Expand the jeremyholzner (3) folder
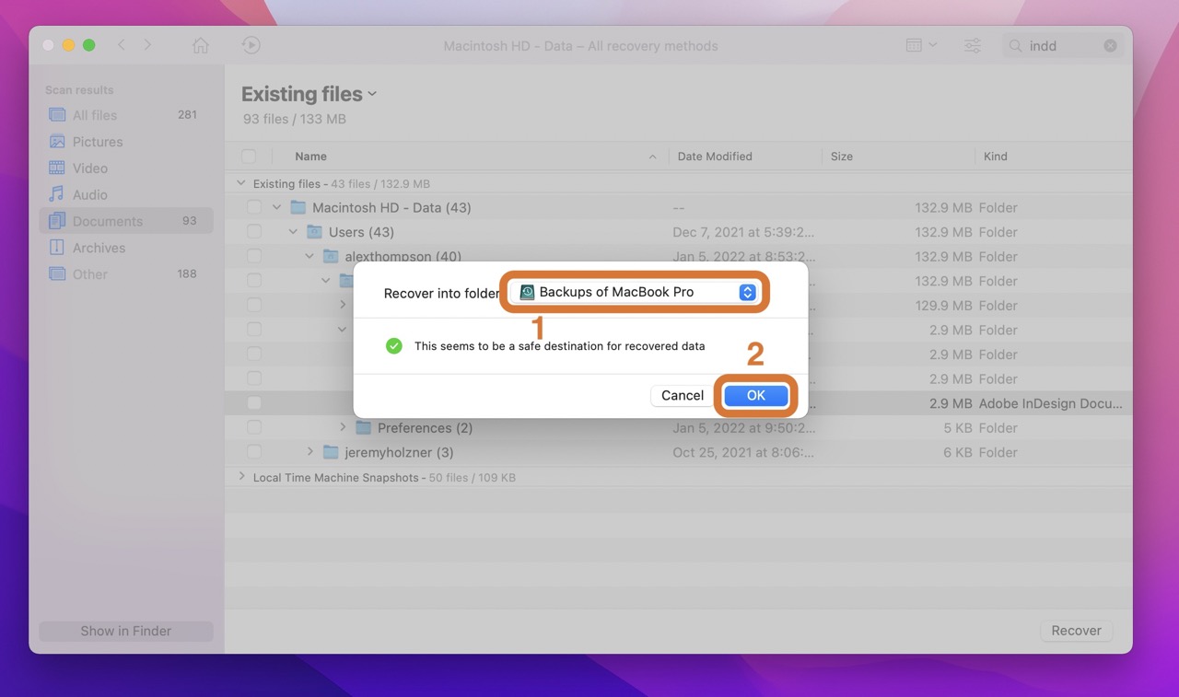The height and width of the screenshot is (697, 1179). 309,452
